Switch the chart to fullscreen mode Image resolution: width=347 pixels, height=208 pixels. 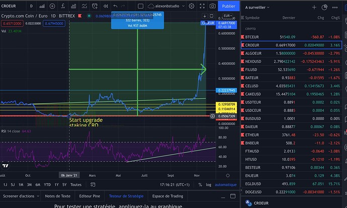202,6
